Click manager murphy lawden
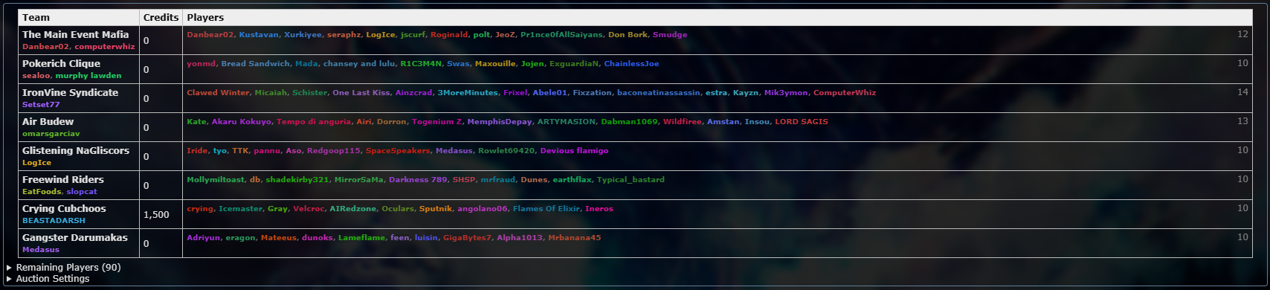This screenshot has height=290, width=1270. [x=88, y=76]
